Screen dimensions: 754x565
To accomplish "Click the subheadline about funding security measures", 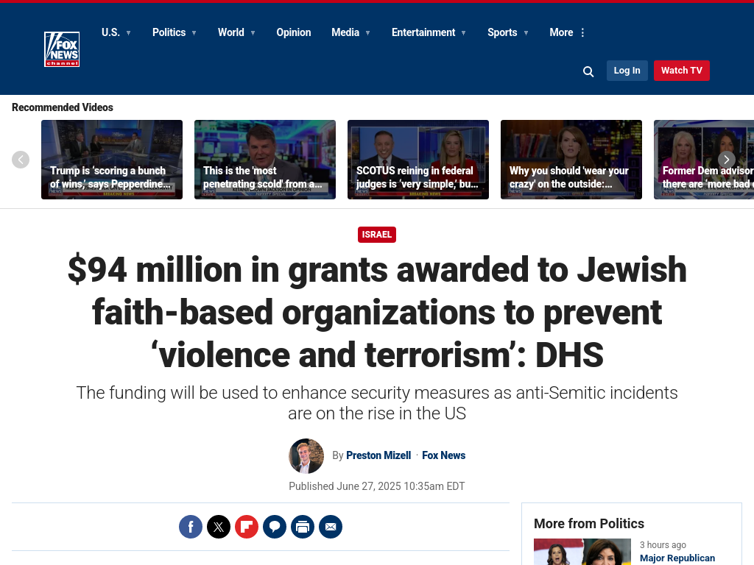I will point(377,403).
